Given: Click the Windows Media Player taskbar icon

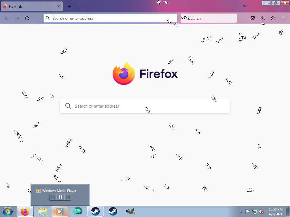Looking at the screenshot, I should click(60, 211).
